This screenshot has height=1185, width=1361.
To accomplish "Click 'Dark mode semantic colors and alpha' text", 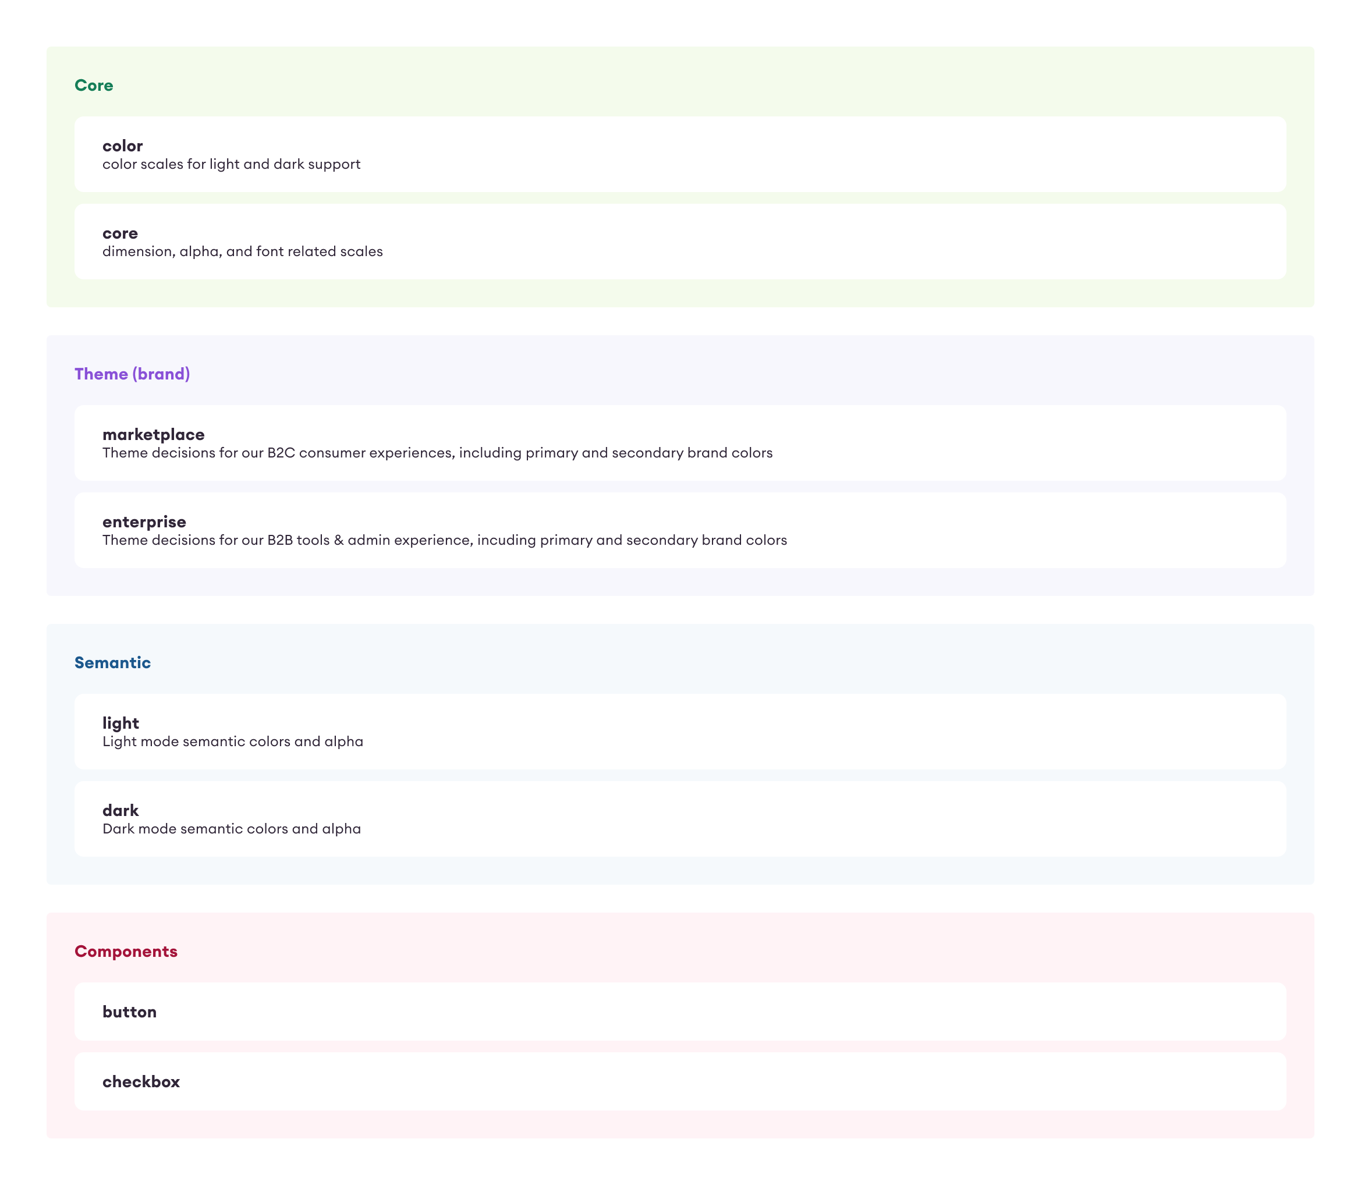I will pyautogui.click(x=231, y=829).
